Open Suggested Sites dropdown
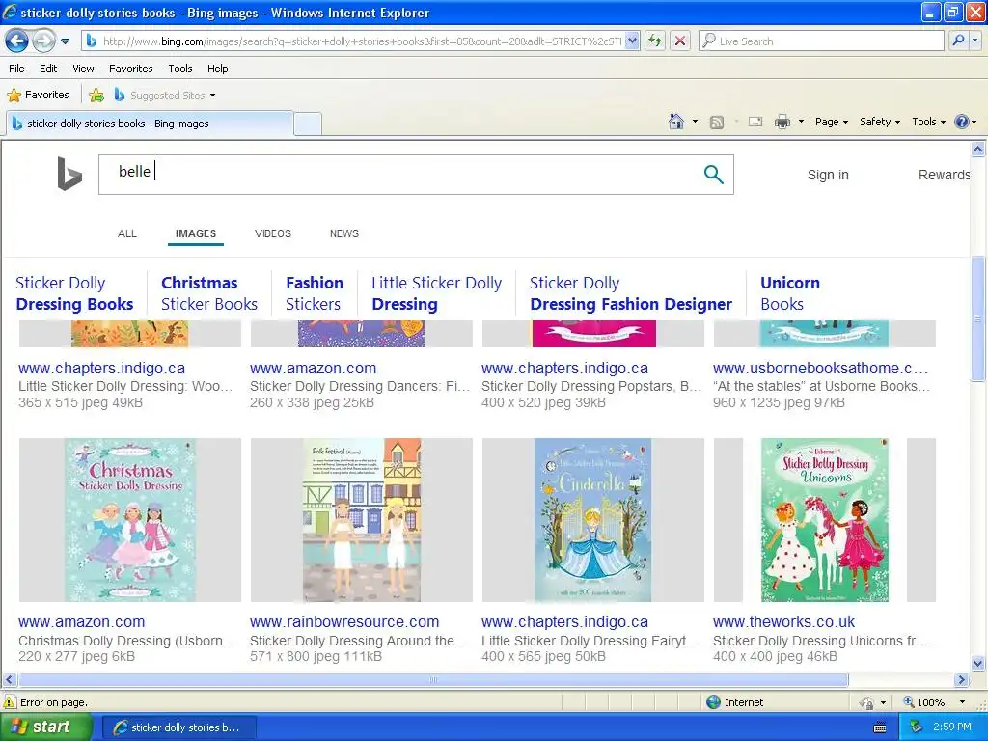The width and height of the screenshot is (988, 741). [x=165, y=96]
